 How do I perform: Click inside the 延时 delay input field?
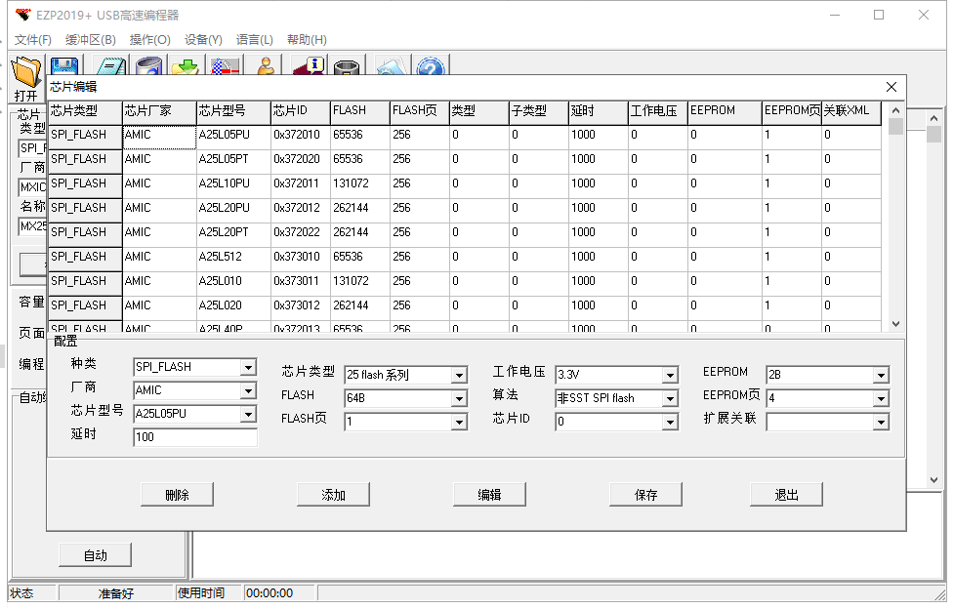194,436
